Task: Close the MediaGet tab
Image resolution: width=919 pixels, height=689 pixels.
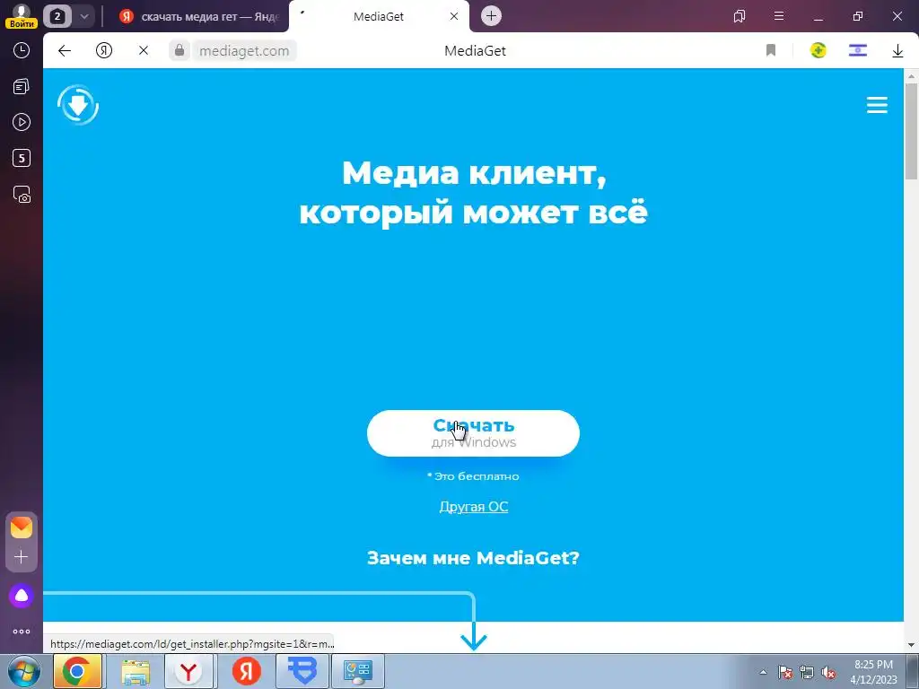Action: [453, 16]
